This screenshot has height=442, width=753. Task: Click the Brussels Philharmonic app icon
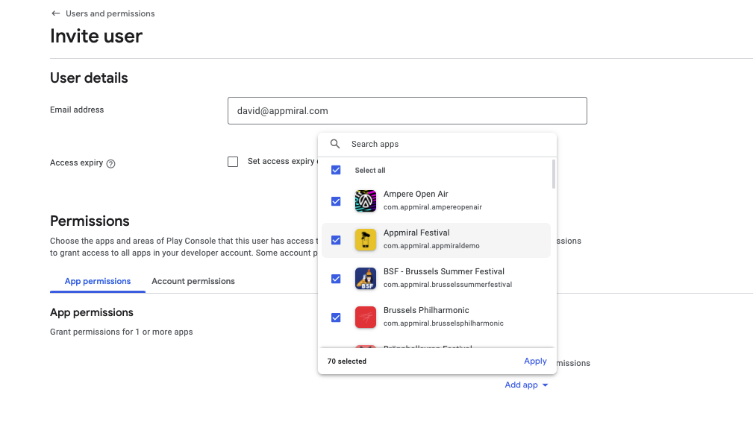pyautogui.click(x=365, y=317)
